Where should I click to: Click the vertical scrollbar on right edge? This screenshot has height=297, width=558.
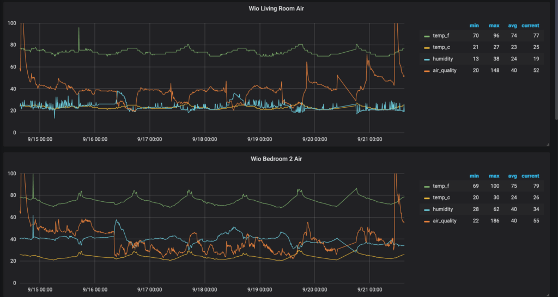coord(555,60)
